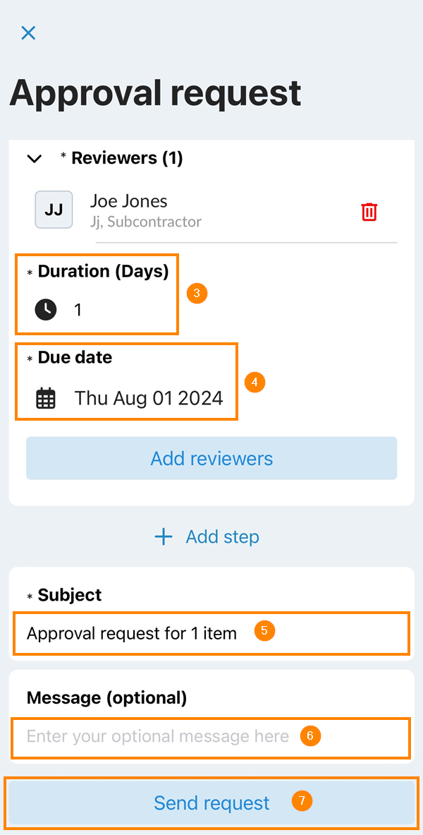Viewport: 423px width, 835px height.
Task: Change the duration days value 1
Action: click(78, 309)
